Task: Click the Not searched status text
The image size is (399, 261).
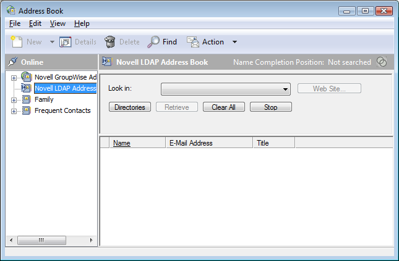Action: pyautogui.click(x=350, y=62)
